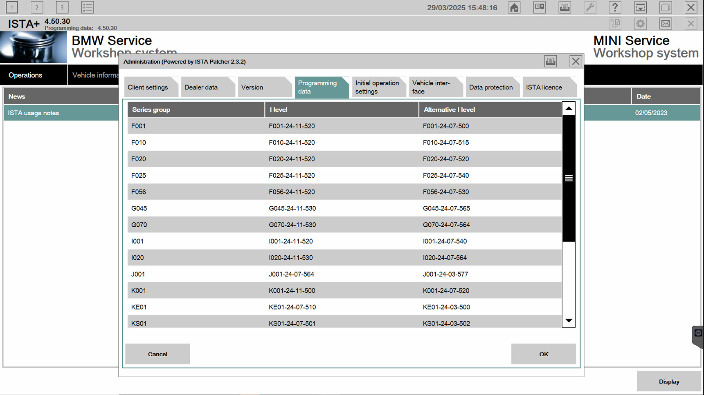Click the document transfer icon near the gear
Viewport: 704px width, 395px height.
[615, 23]
